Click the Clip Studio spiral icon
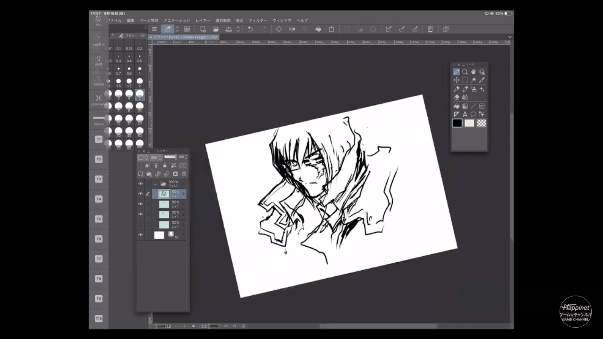603x339 pixels. click(187, 29)
